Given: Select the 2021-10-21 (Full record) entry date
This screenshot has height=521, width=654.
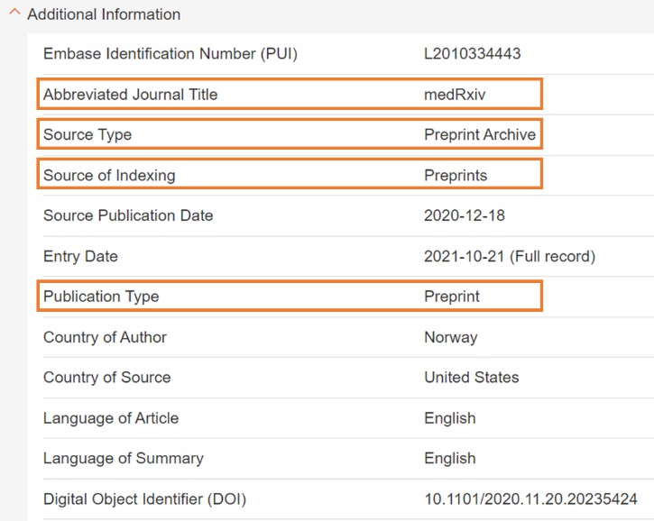Looking at the screenshot, I should 509,256.
